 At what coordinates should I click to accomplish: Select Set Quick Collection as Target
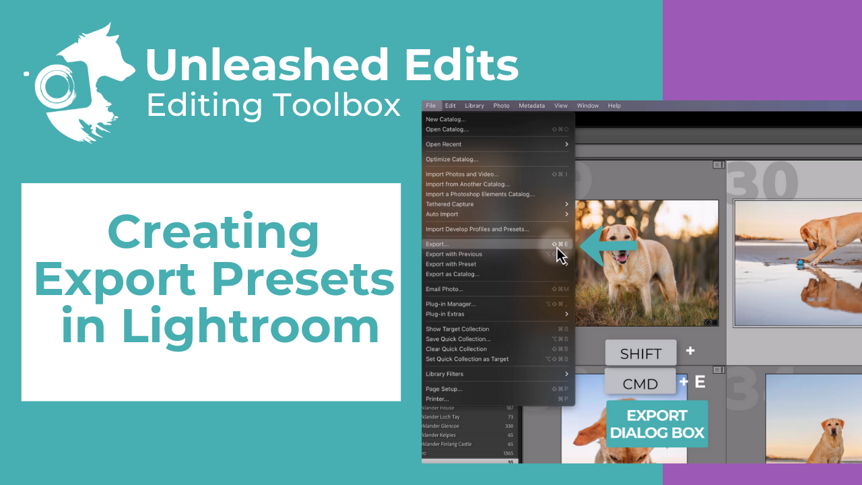click(x=498, y=359)
